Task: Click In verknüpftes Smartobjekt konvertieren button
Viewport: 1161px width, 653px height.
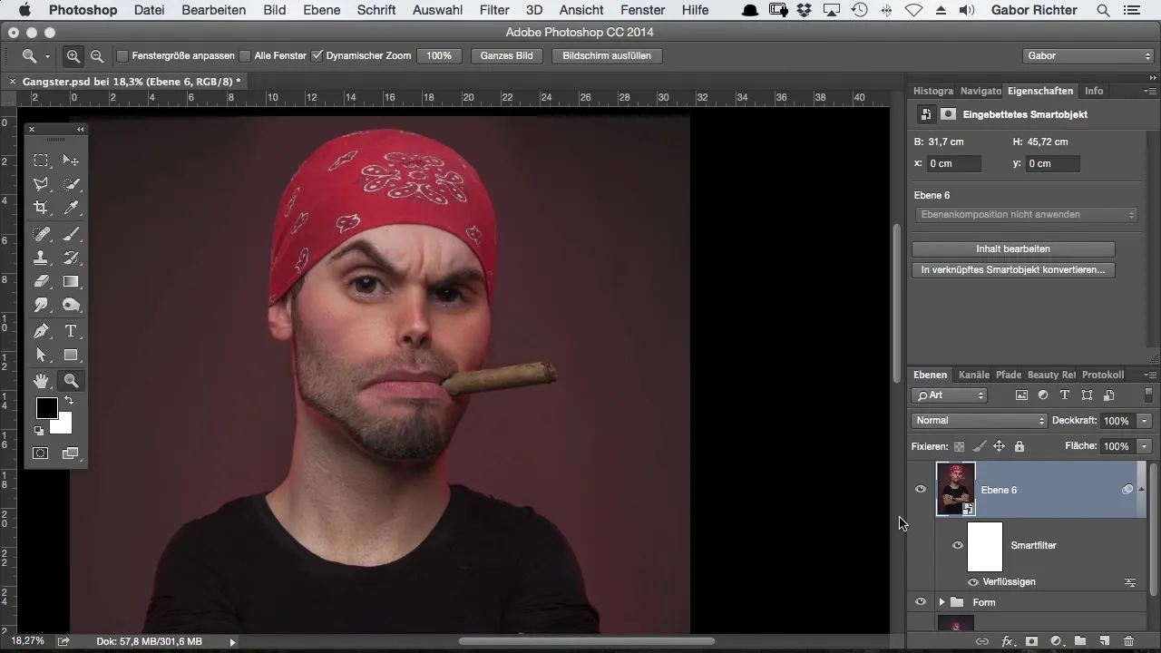Action: (1013, 270)
